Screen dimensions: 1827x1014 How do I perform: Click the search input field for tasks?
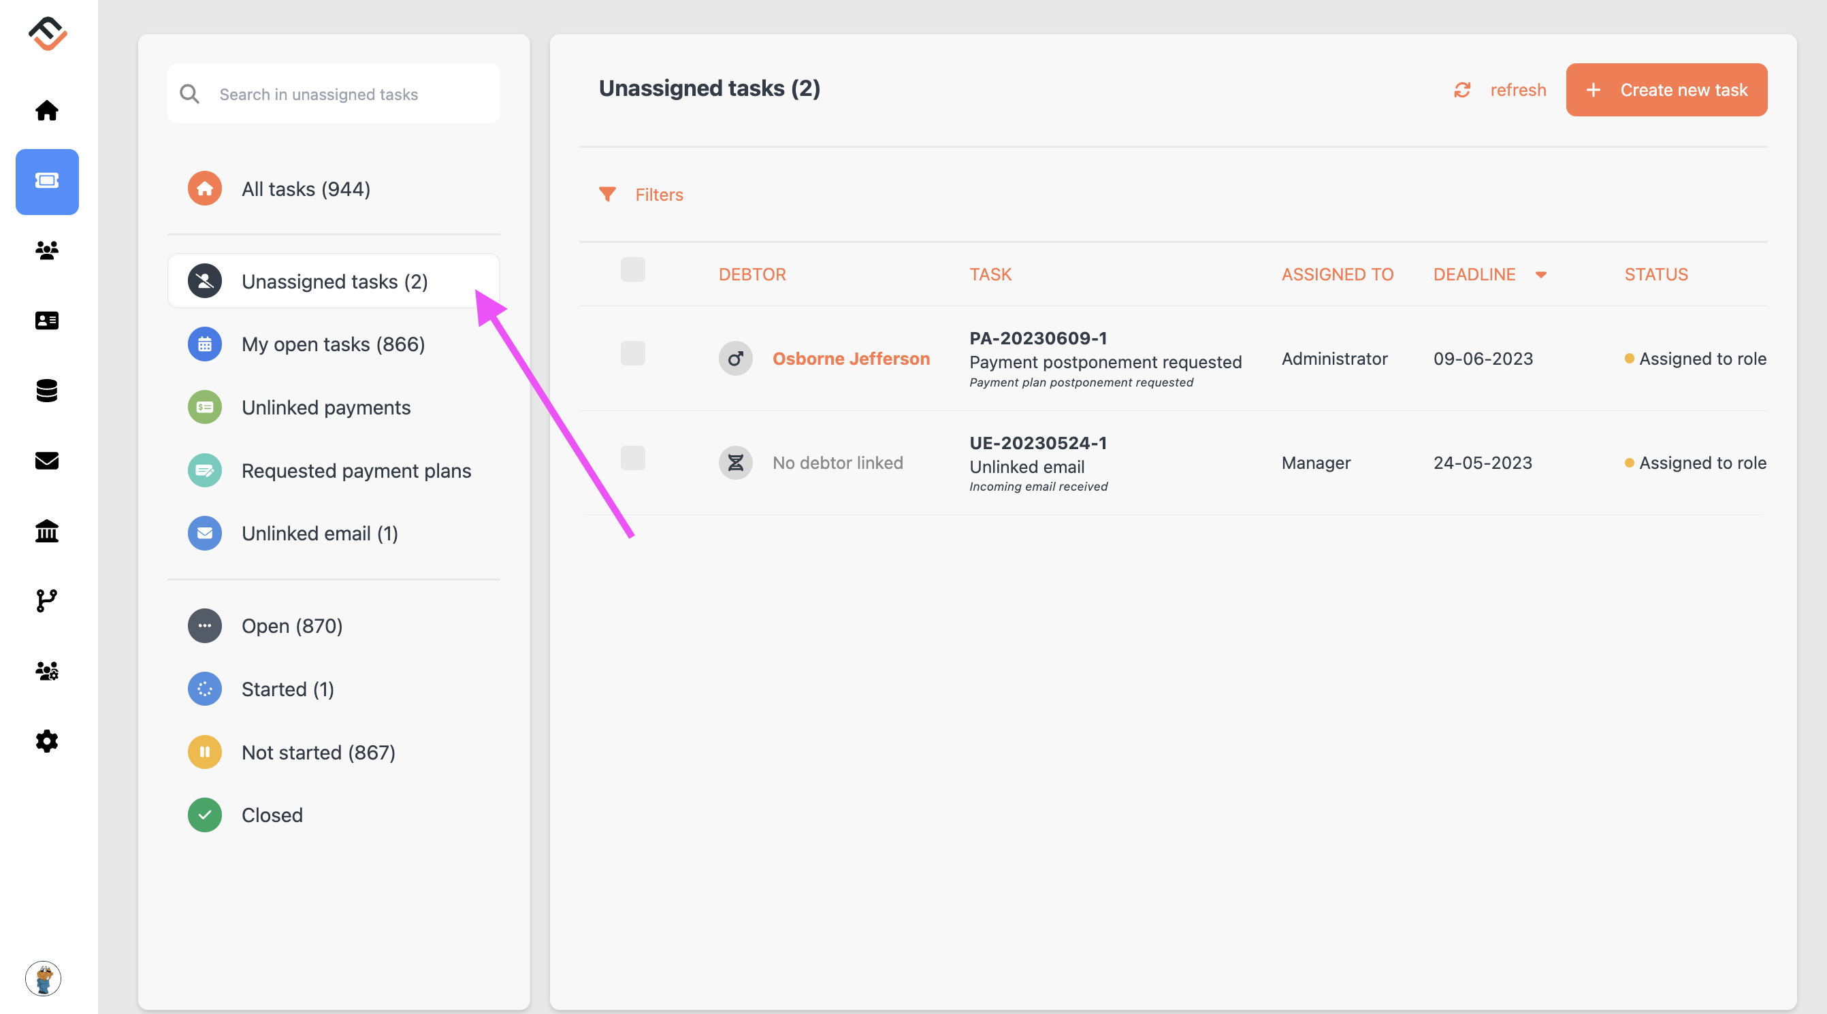point(334,93)
